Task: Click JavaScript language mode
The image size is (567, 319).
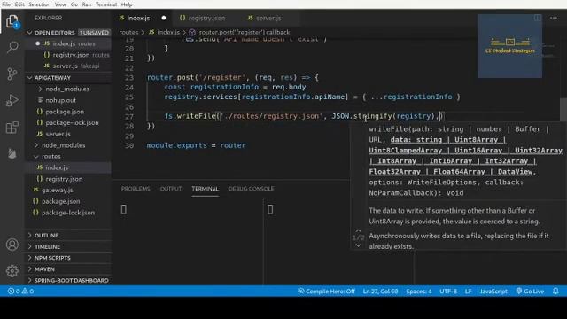Action: pyautogui.click(x=493, y=292)
